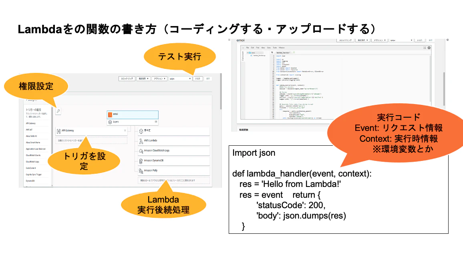The image size is (463, 261).
Task: Close the lambda_function editor tab
Action: click(290, 53)
